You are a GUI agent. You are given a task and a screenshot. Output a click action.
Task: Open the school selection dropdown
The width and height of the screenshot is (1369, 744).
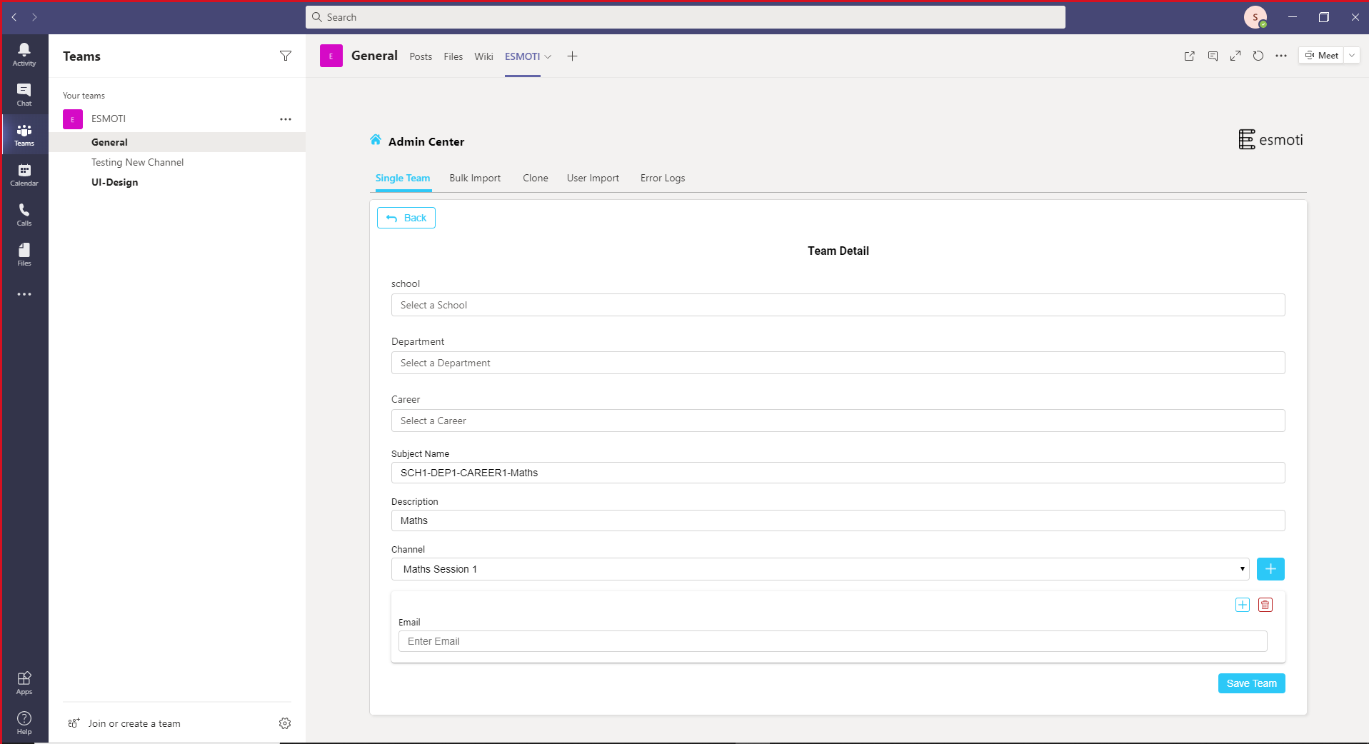[x=838, y=305]
